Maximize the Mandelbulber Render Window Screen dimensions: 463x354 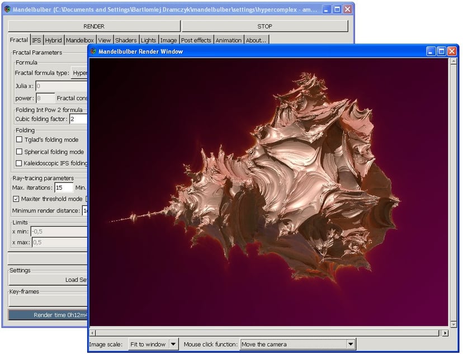point(441,51)
